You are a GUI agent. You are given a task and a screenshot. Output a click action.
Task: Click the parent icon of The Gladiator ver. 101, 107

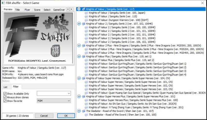coord(84,111)
